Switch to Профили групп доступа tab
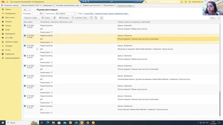This screenshot has width=223, height=125. click(x=91, y=6)
